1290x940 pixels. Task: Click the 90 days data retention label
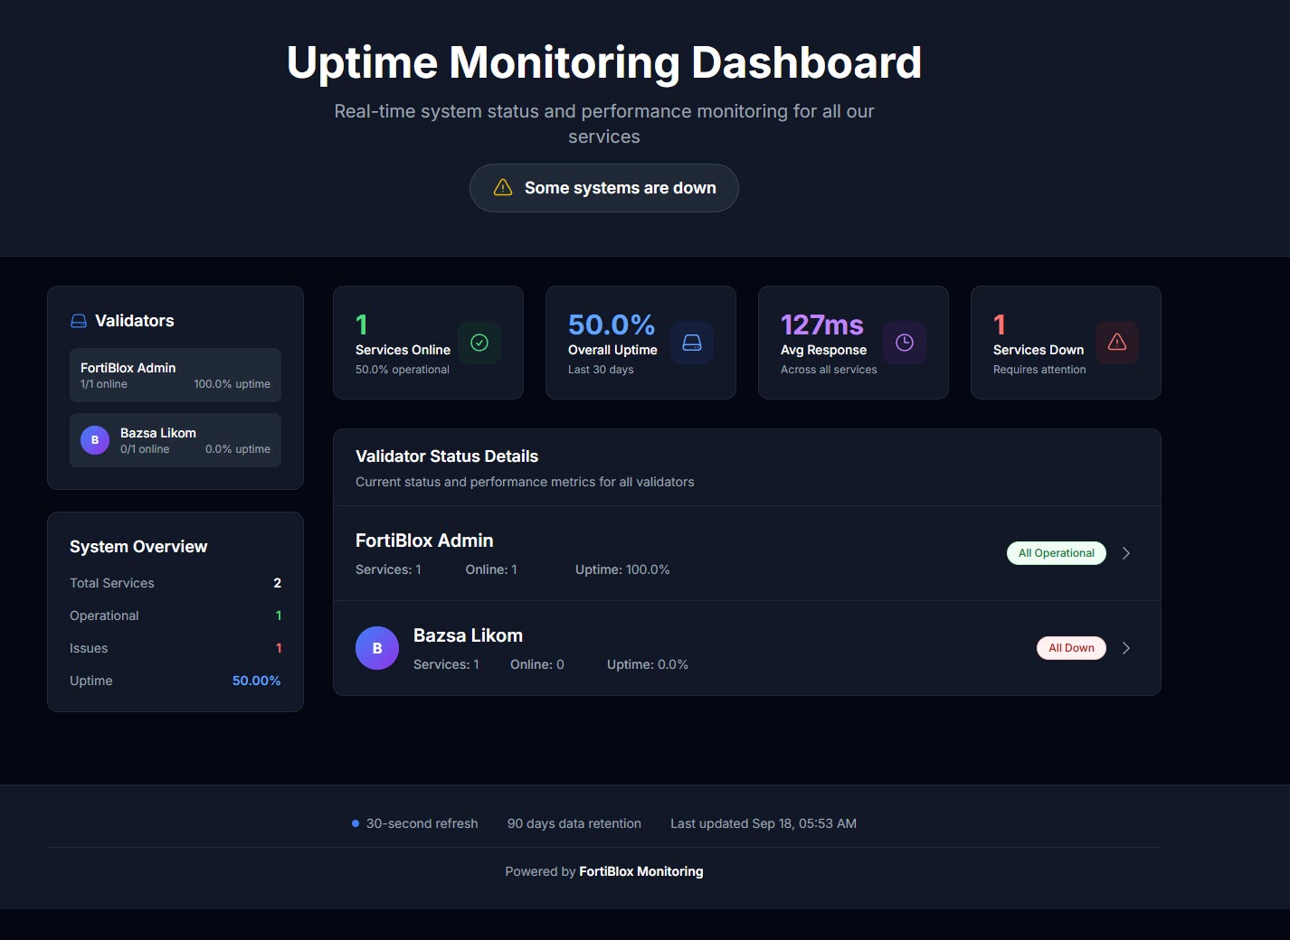pyautogui.click(x=574, y=822)
